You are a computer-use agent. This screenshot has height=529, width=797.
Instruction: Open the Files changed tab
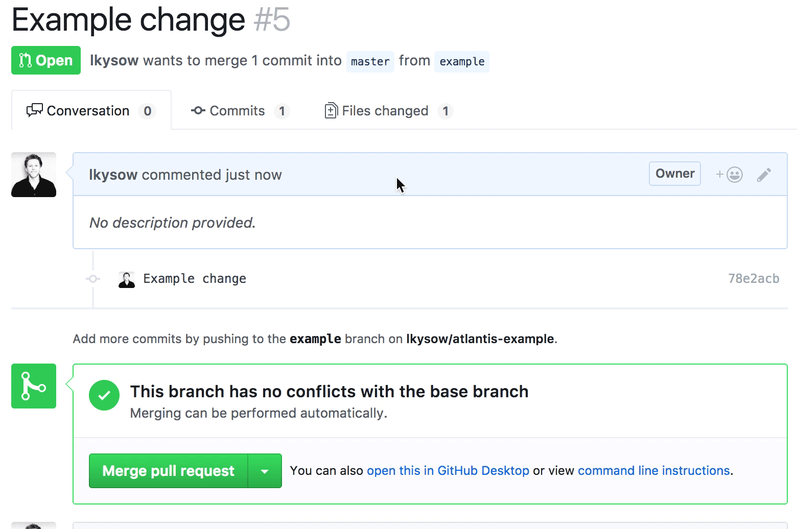point(389,111)
